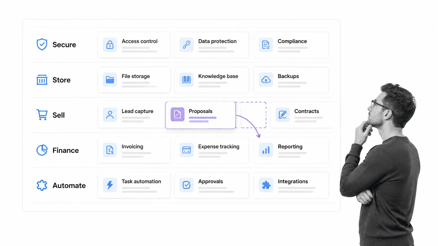Open the File storage card title
Screen dimensions: 438x246
pyautogui.click(x=136, y=76)
